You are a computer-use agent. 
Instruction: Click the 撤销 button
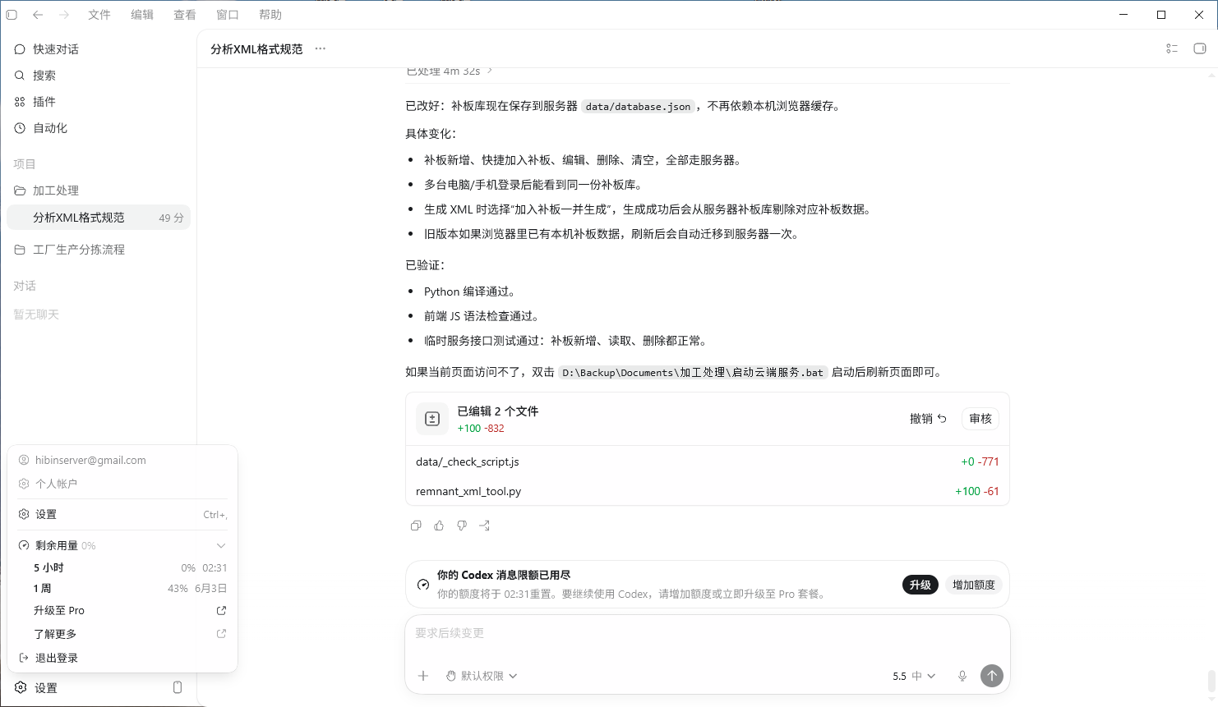pos(929,419)
